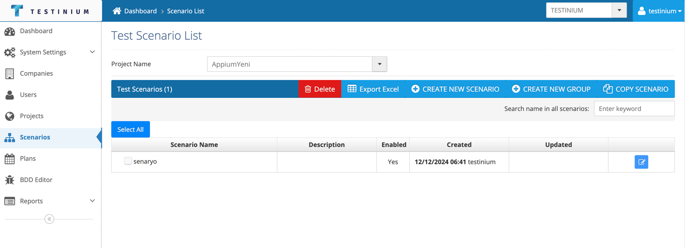
Task: Click the senaryo scenario name text
Action: pyautogui.click(x=145, y=161)
